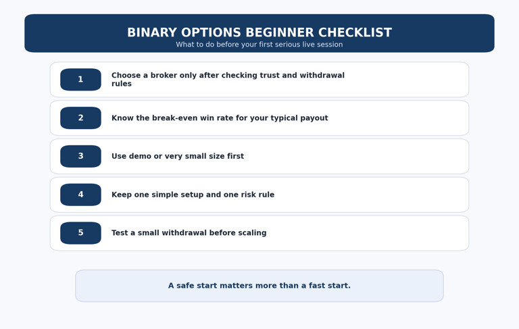
Task: Click 'Keep one simple setup and one risk rule'
Action: 193,195
